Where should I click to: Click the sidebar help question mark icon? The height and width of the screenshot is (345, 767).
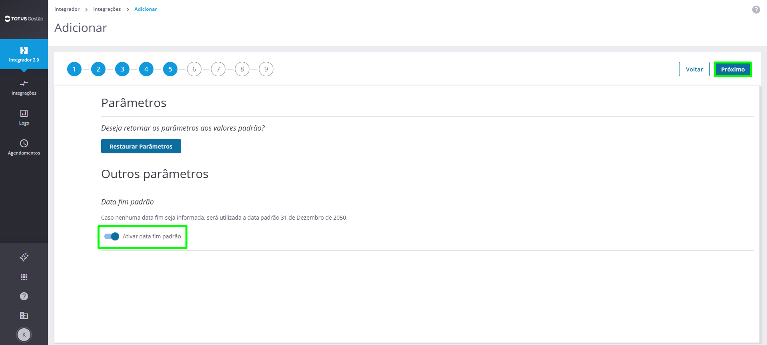tap(24, 296)
